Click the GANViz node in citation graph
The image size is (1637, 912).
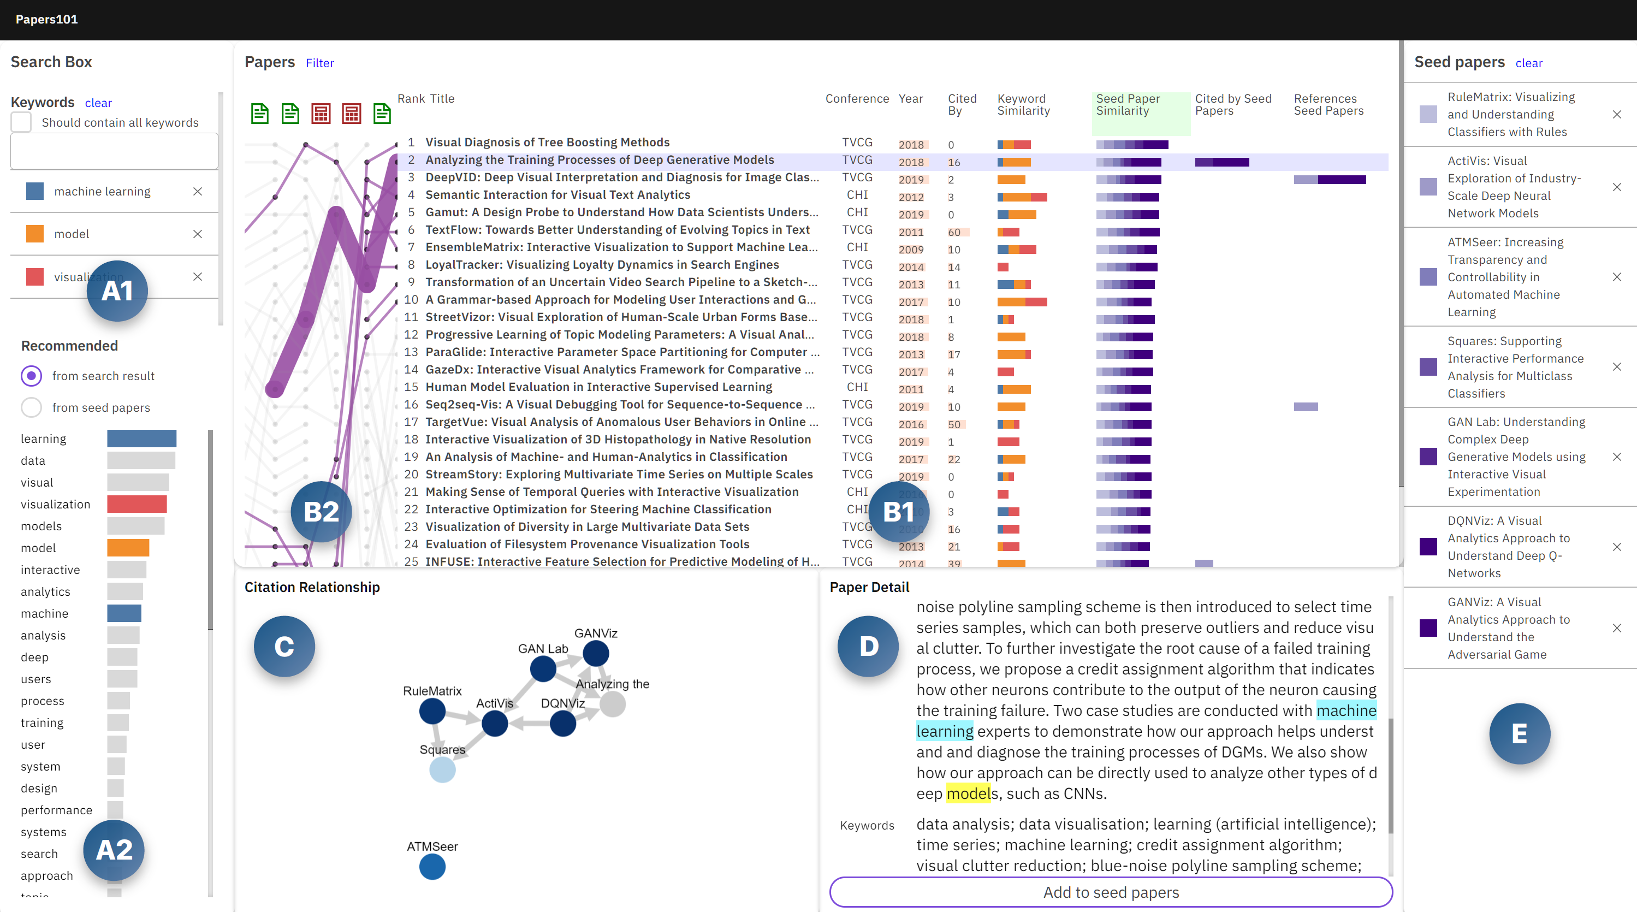[x=596, y=653]
